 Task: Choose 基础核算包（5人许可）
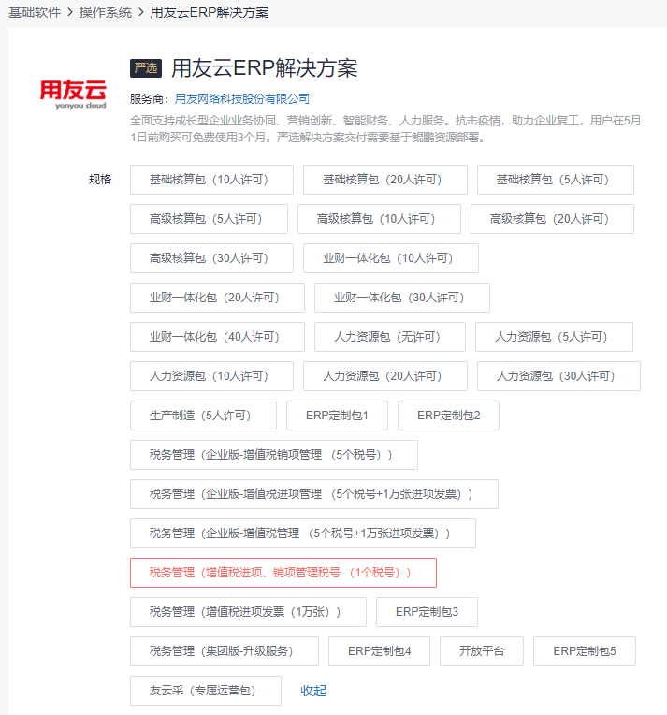pos(556,180)
